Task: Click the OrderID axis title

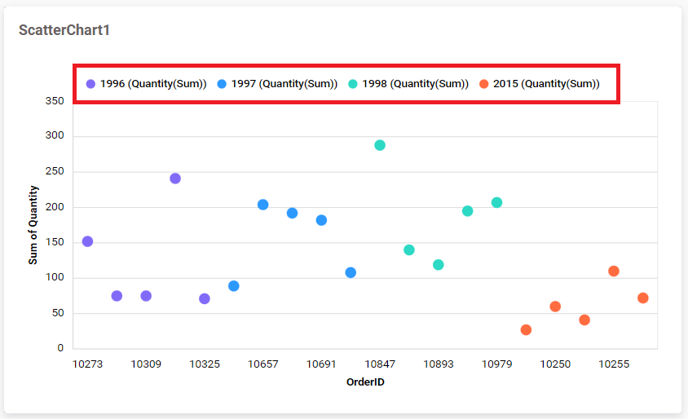Action: coord(365,382)
